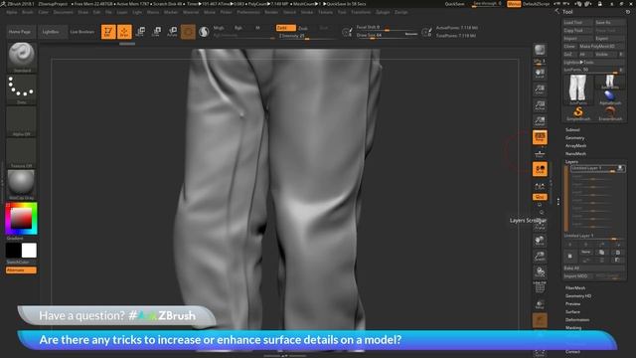Open the MatCap Gray material selector
The width and height of the screenshot is (636, 358).
click(22, 185)
